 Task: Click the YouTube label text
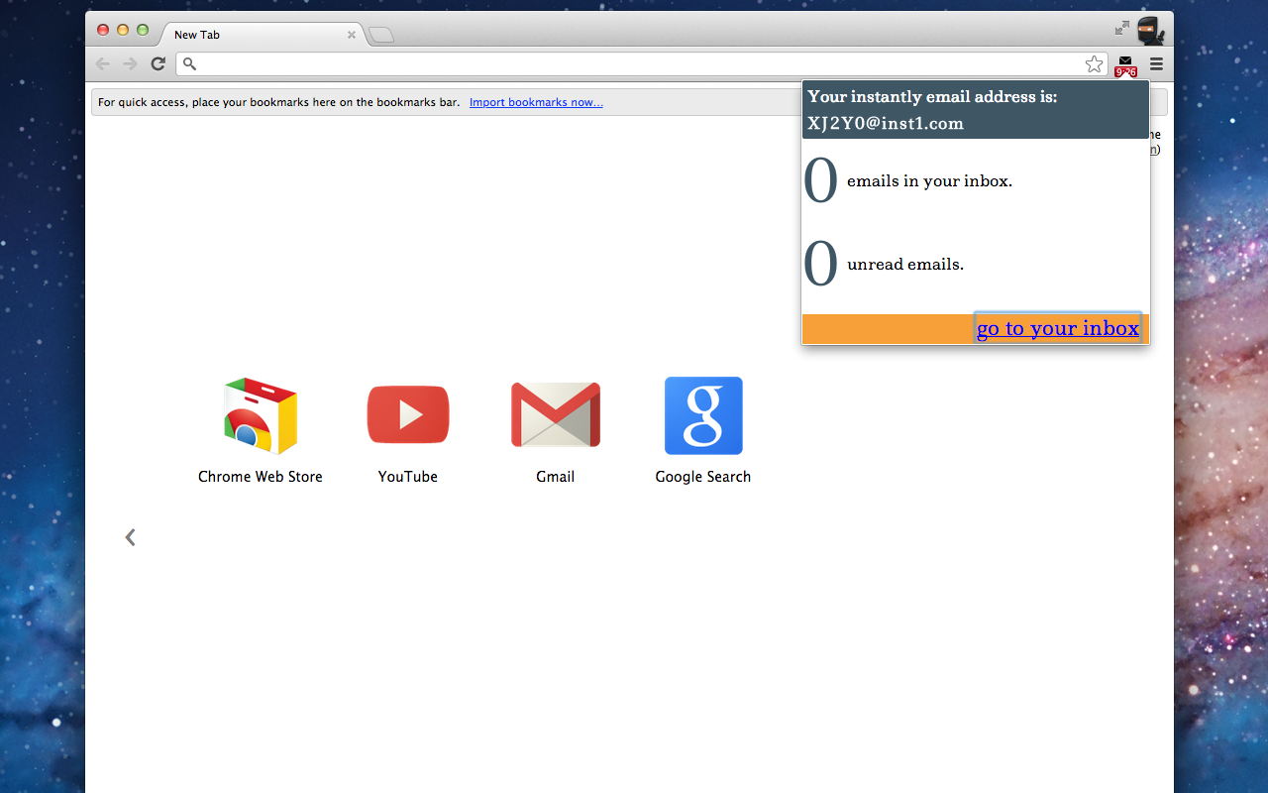pyautogui.click(x=408, y=477)
